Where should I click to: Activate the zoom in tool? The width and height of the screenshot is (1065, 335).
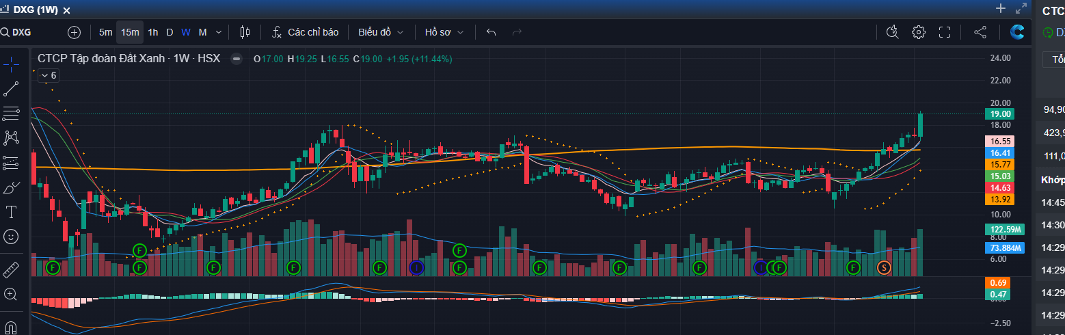11,294
